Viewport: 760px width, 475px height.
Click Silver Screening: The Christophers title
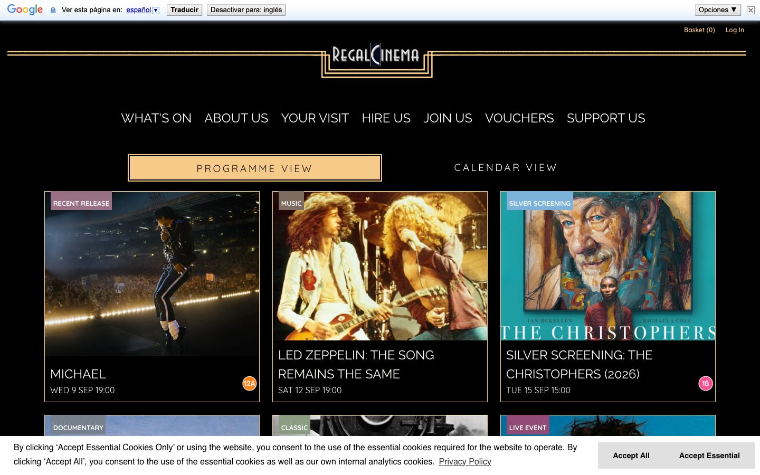tap(579, 365)
